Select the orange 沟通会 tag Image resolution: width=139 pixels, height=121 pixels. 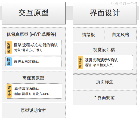[x=9, y=47]
